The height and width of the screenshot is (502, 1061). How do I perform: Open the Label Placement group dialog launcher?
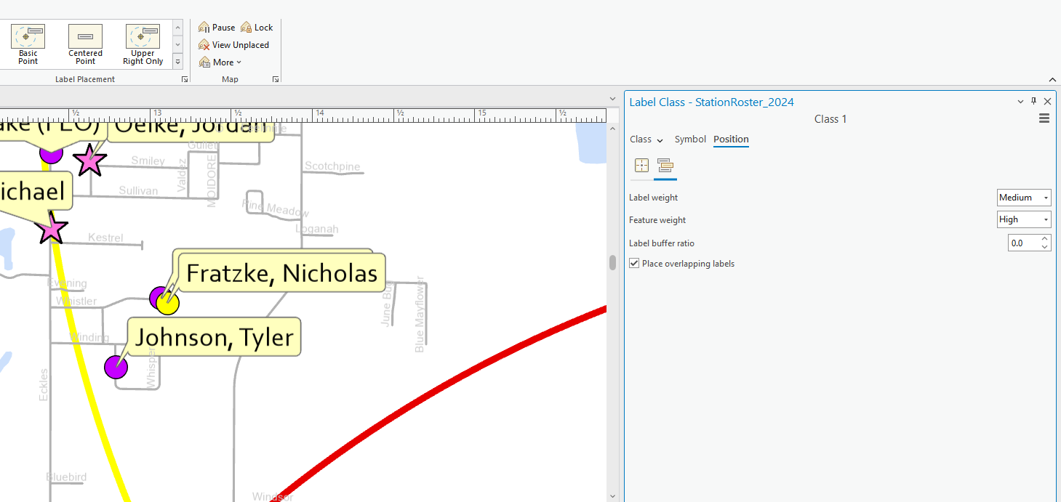[x=184, y=78]
